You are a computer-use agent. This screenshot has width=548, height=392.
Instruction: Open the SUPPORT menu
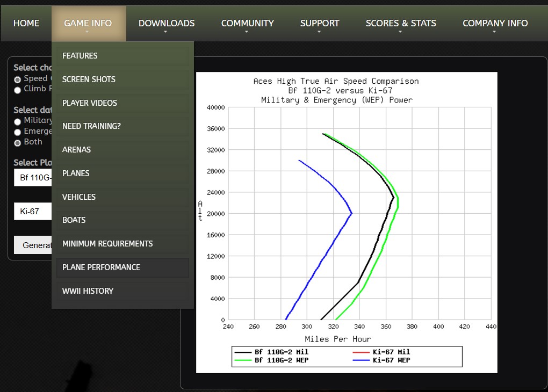pos(320,23)
